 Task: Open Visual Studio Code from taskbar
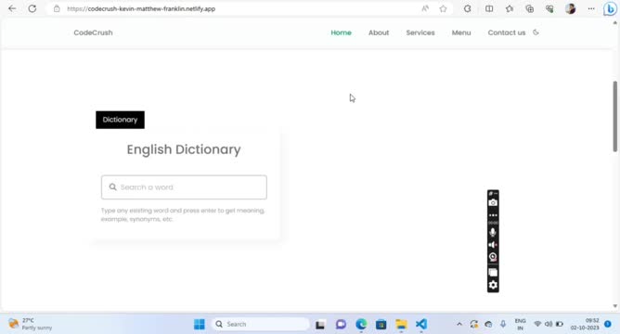point(421,325)
